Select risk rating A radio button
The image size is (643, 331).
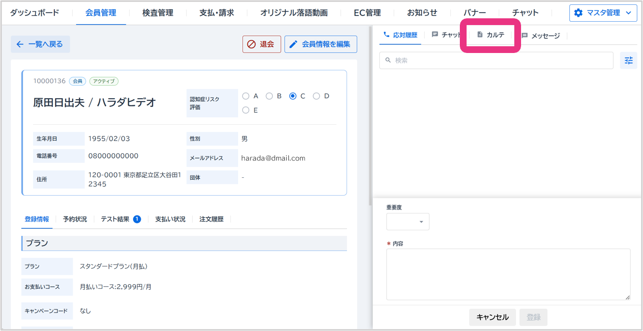[x=246, y=96]
